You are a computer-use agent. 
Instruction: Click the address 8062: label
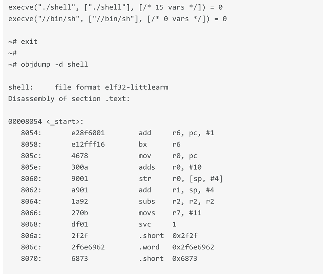[x=31, y=190]
